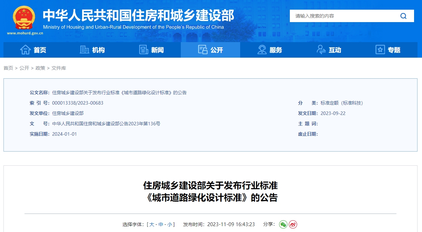Select small font size 小

(x=170, y=224)
